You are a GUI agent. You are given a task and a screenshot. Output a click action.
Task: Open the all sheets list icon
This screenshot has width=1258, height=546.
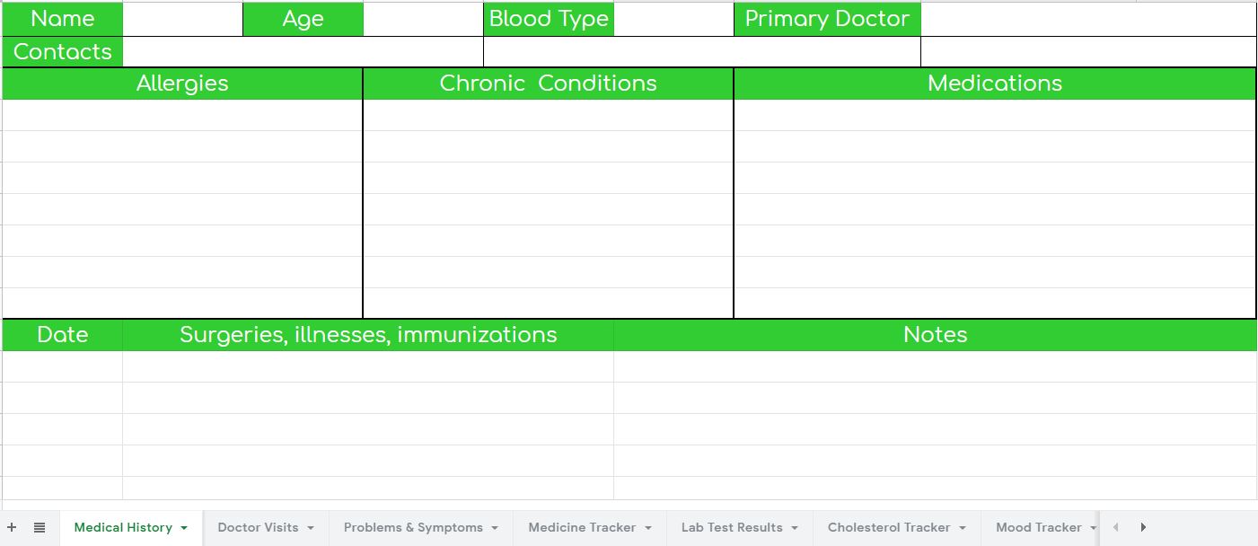pyautogui.click(x=40, y=527)
